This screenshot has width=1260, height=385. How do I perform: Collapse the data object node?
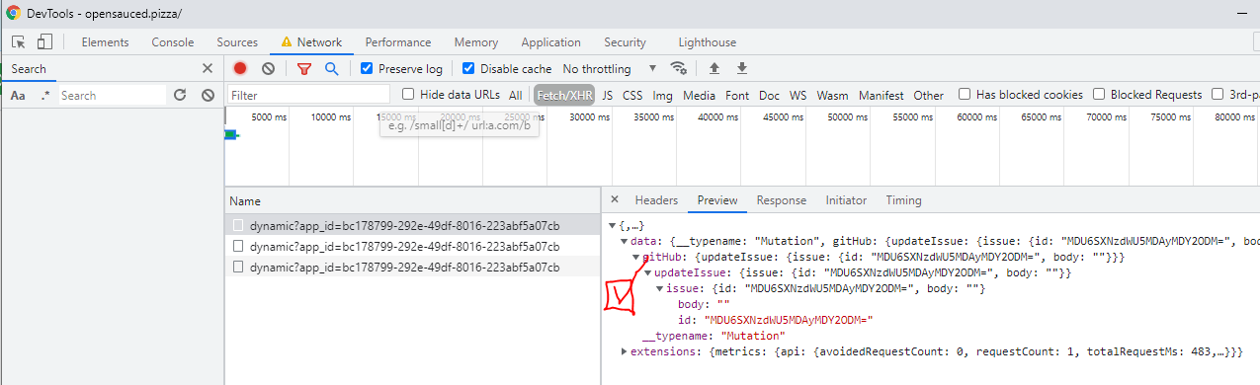pyautogui.click(x=624, y=241)
